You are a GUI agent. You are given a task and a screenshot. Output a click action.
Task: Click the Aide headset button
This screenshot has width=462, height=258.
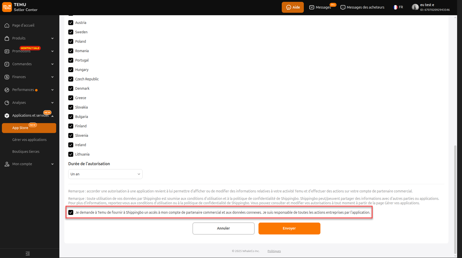click(293, 7)
